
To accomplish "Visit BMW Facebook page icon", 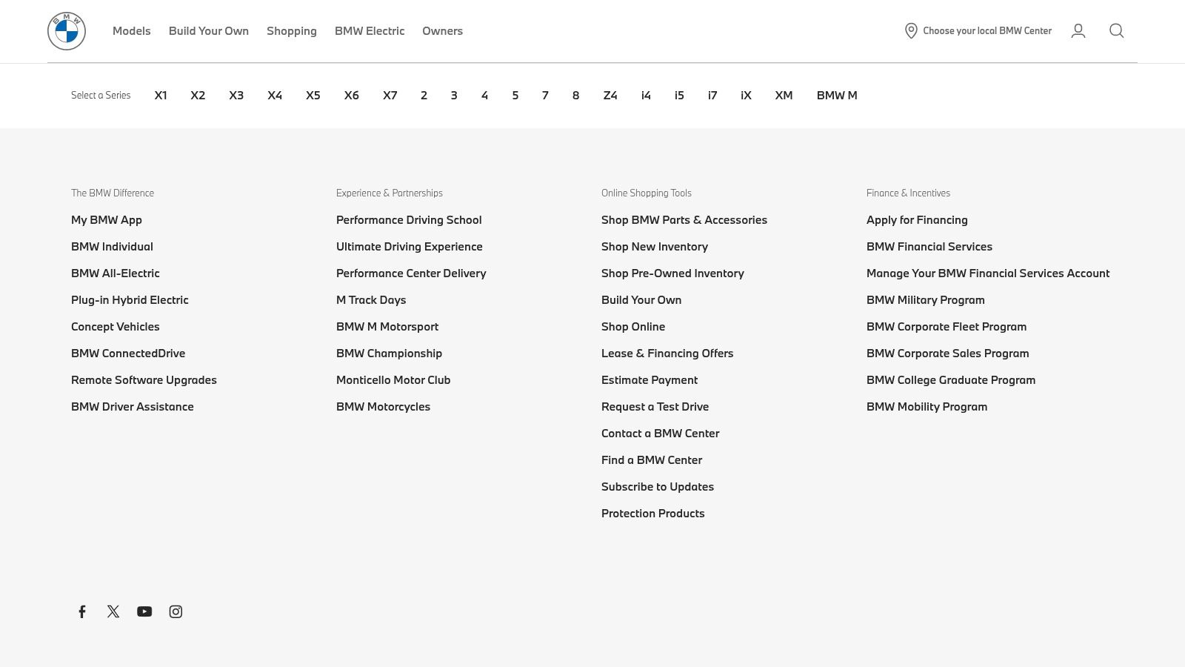I will tap(82, 611).
